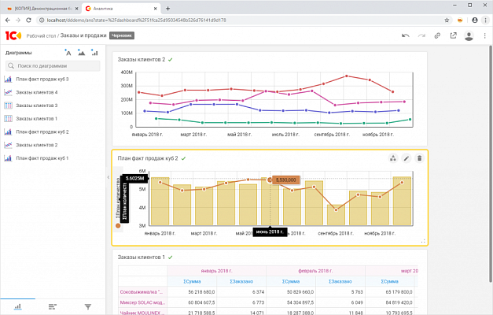Click the add image widget icon
This screenshot has height=315, width=493.
pyautogui.click(x=81, y=53)
